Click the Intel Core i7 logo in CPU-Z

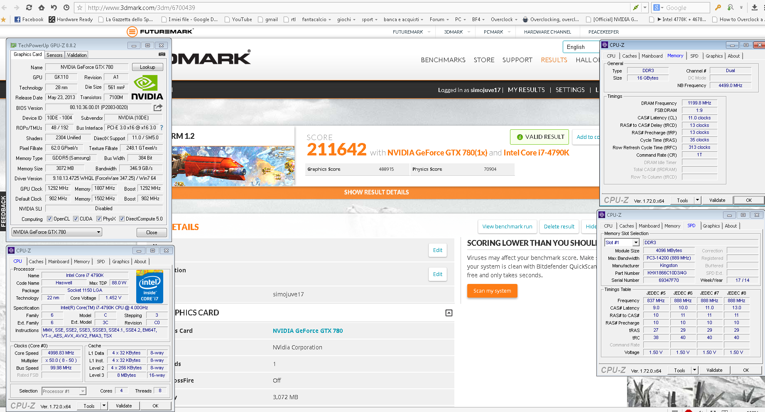(150, 287)
